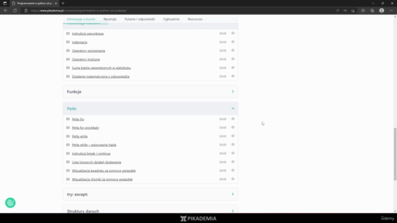Toggle eye preview for Wizualizacja kwadratu lesson

233,170
